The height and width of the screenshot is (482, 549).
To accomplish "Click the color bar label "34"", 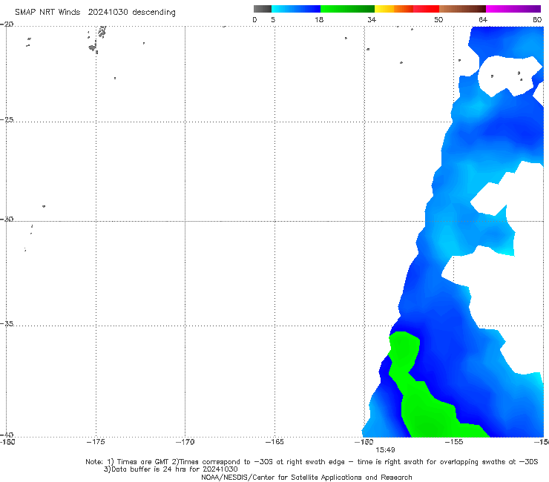I will [x=372, y=19].
